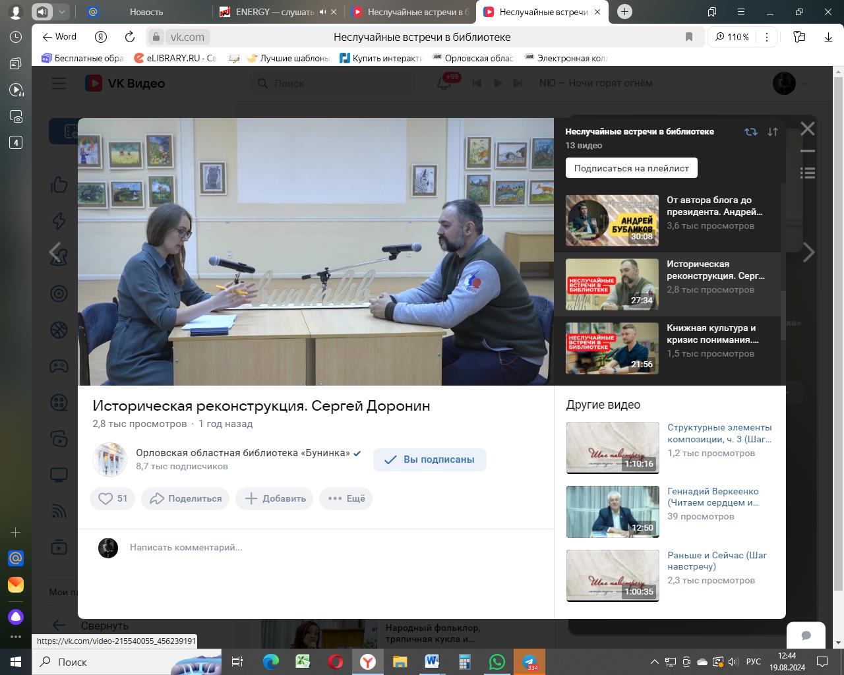
Task: Reverse playlist order with sort icon
Action: pyautogui.click(x=772, y=132)
